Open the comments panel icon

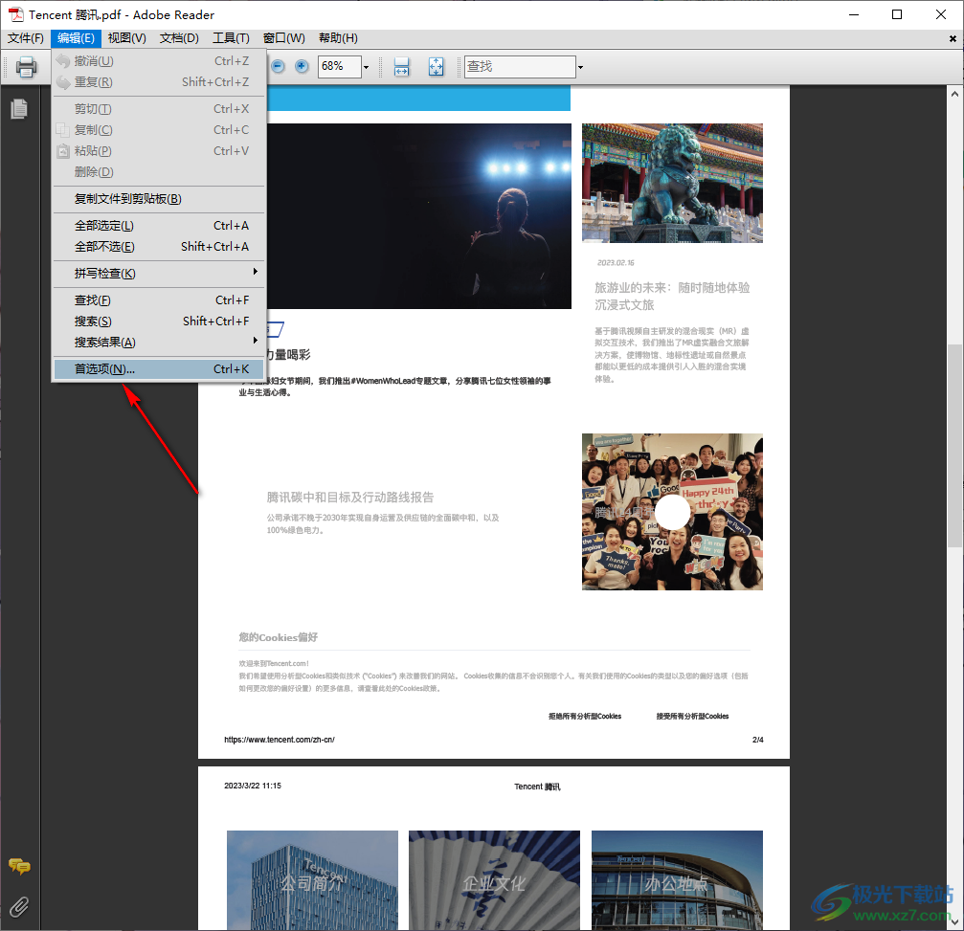pyautogui.click(x=19, y=867)
